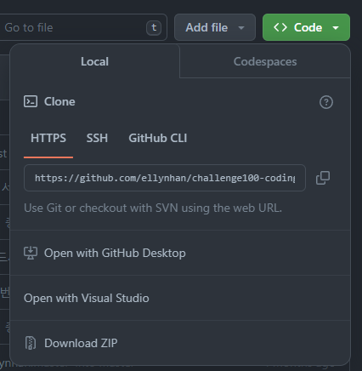362x371 pixels.
Task: Switch to the Local tab
Action: coord(94,61)
